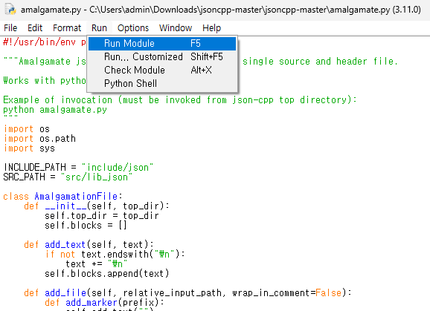The image size is (430, 311).
Task: Click the shebang line #!/usr/bin/env
Action: tap(44, 42)
